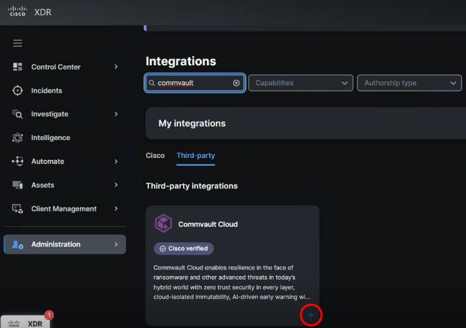Click the Commvault Cloud description text
This screenshot has height=328, width=466.
(x=232, y=282)
